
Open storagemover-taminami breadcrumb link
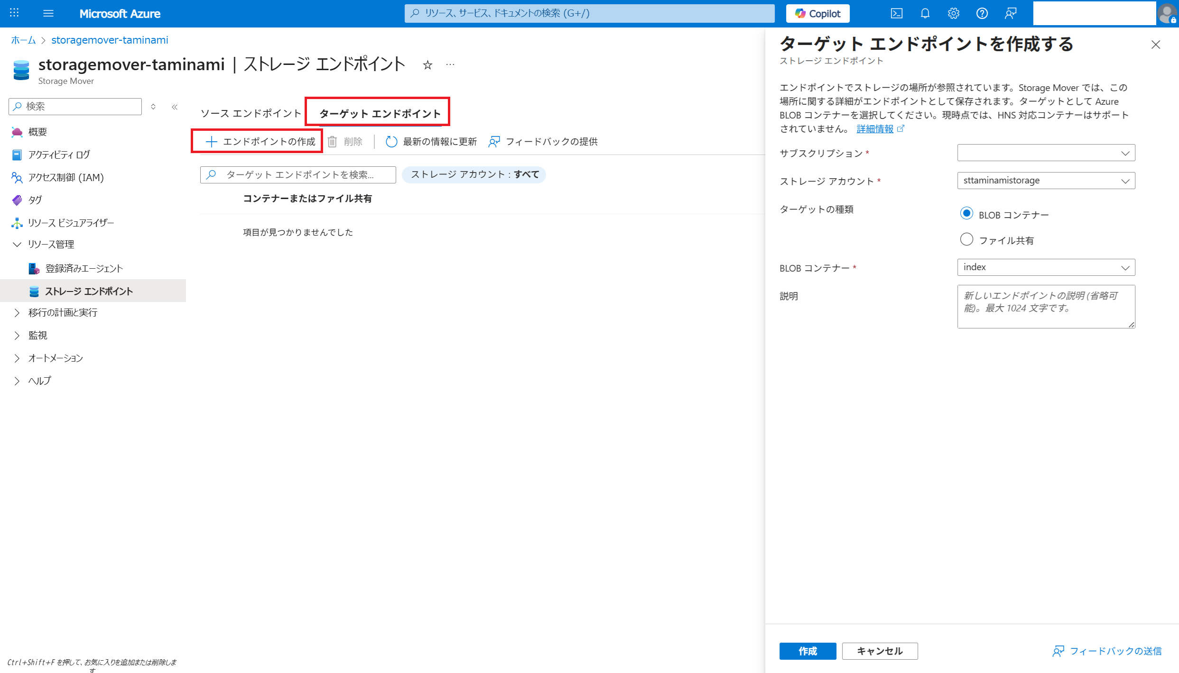click(110, 40)
